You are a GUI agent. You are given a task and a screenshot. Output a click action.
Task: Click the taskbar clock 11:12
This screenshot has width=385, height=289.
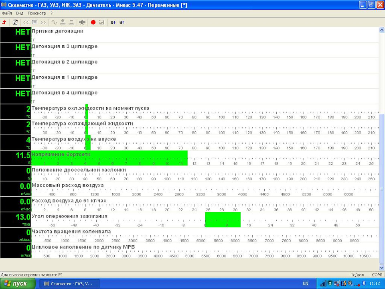[374, 284]
